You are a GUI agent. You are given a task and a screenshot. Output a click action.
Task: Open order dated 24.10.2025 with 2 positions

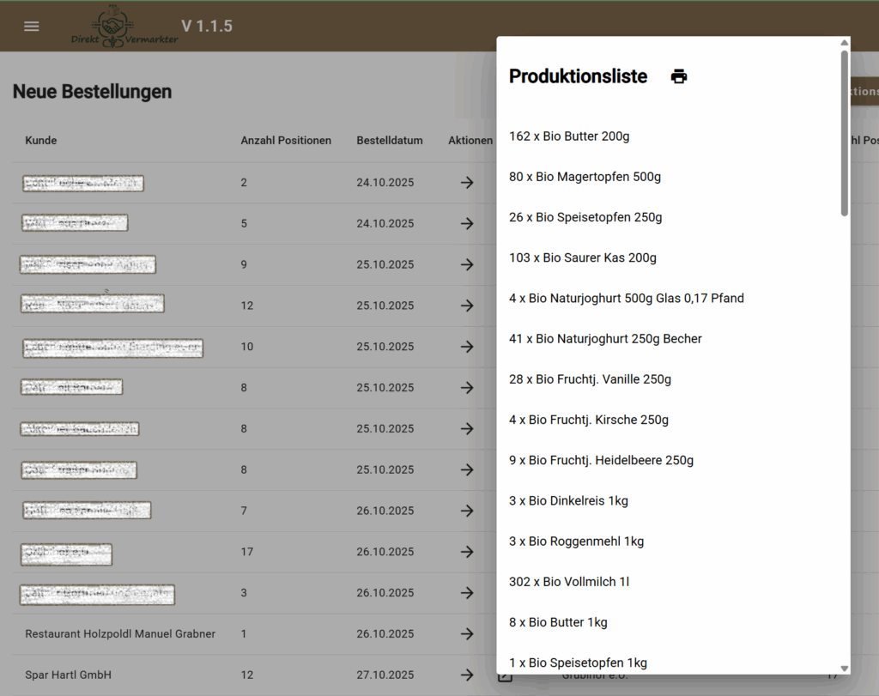tap(467, 183)
